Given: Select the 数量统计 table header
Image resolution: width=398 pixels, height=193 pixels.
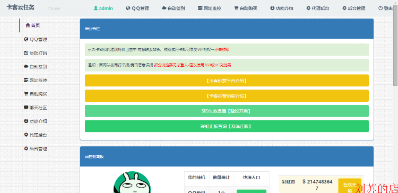Looking at the screenshot, I should coord(221,178).
